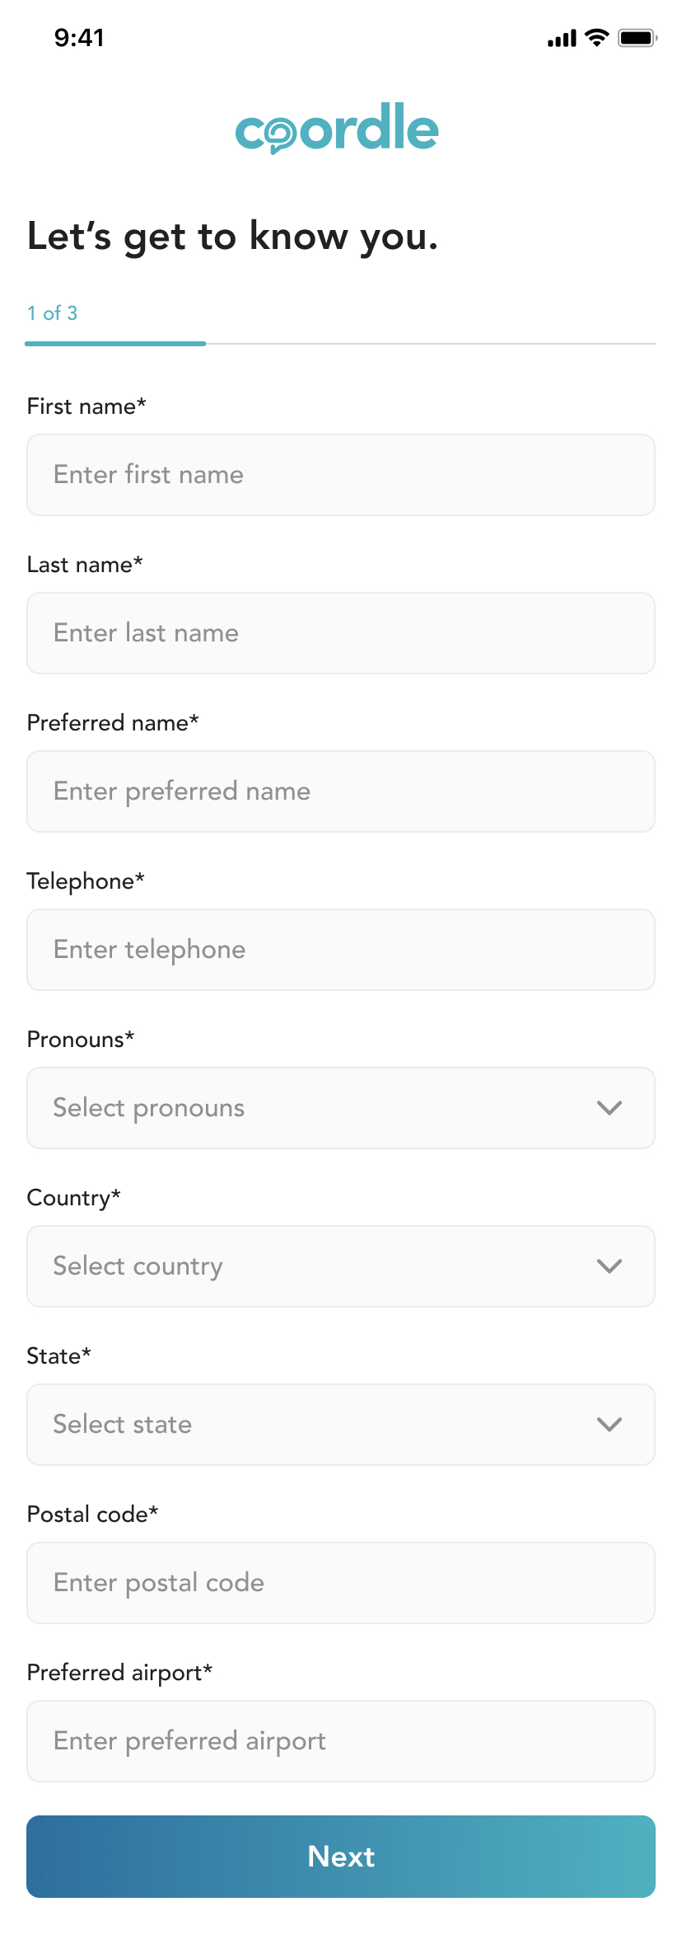Click the Enter telephone field
The width and height of the screenshot is (682, 1944).
[x=341, y=950]
